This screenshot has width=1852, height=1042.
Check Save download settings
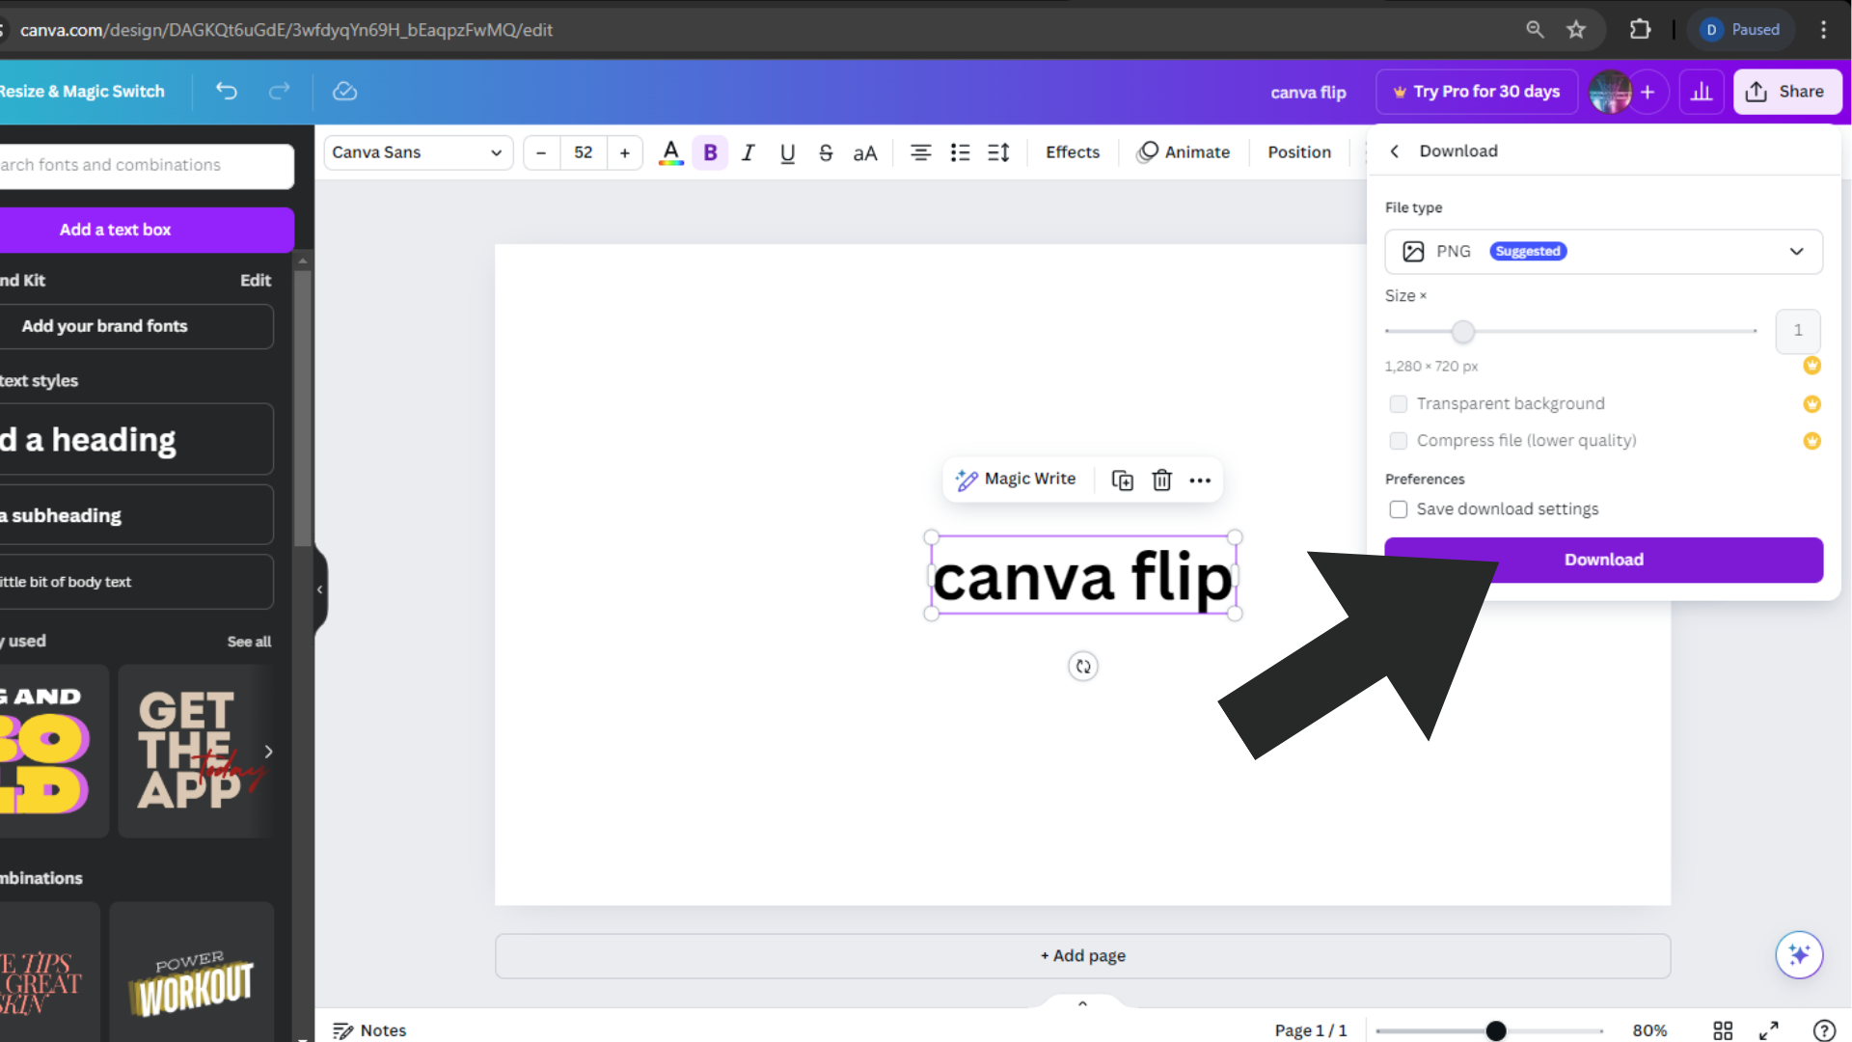click(1398, 509)
